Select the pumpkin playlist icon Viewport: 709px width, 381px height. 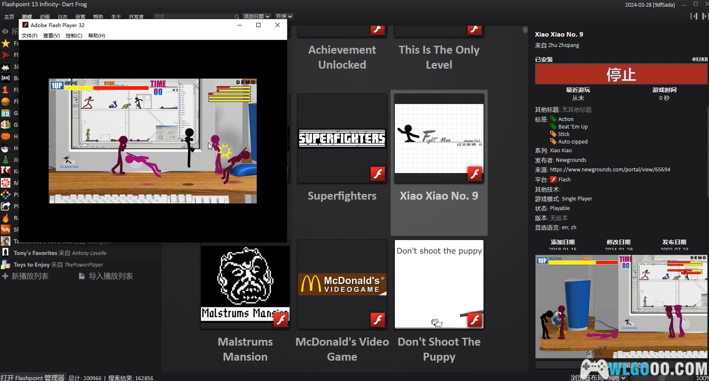[x=5, y=136]
